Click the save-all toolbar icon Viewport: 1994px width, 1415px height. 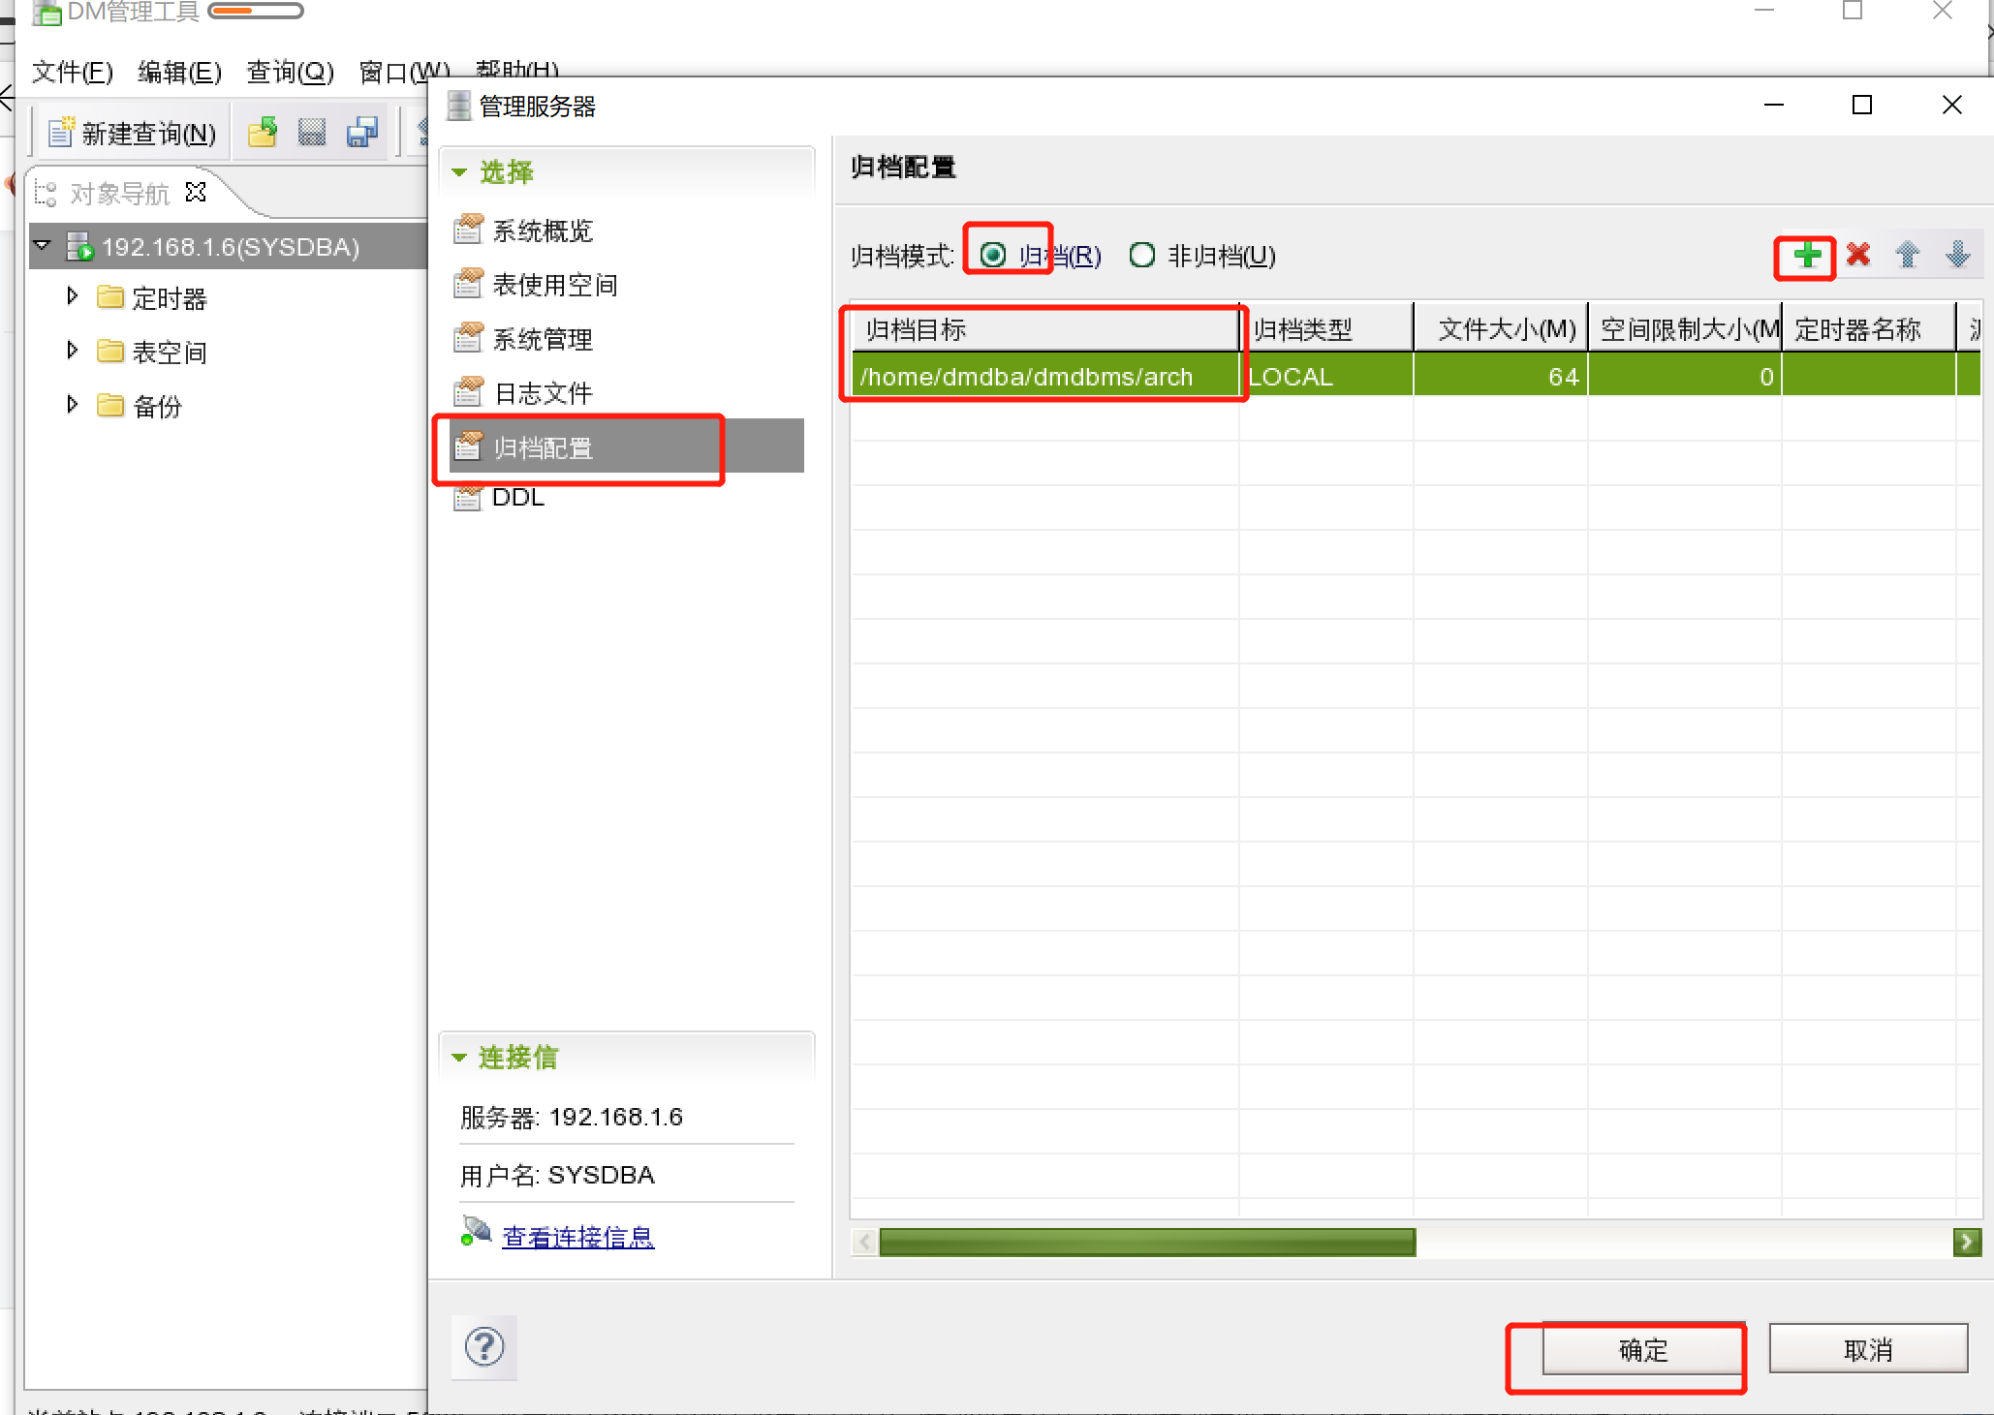click(362, 133)
